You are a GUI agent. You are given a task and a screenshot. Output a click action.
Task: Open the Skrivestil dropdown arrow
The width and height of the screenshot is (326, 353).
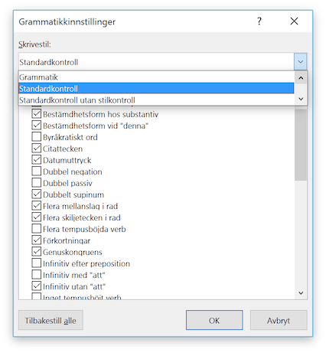point(300,61)
